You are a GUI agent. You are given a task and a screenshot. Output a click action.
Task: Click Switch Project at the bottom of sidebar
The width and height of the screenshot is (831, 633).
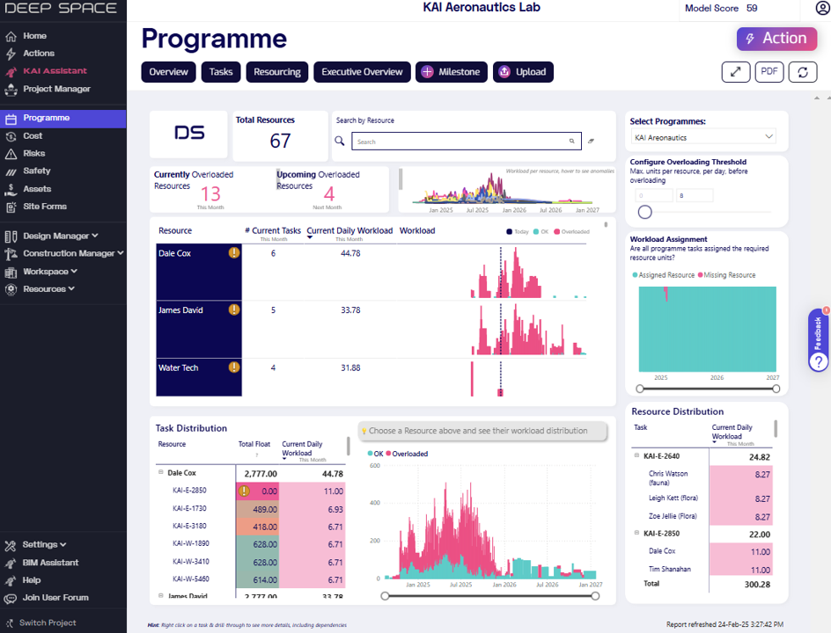[48, 623]
